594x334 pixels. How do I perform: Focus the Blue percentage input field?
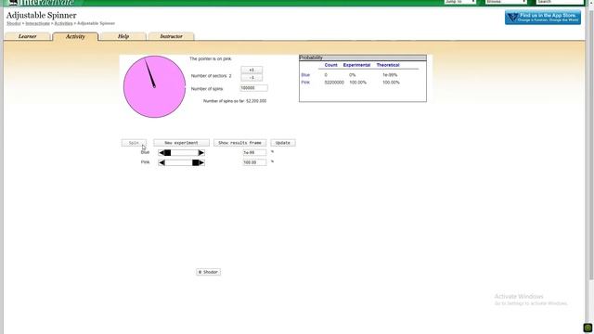254,152
